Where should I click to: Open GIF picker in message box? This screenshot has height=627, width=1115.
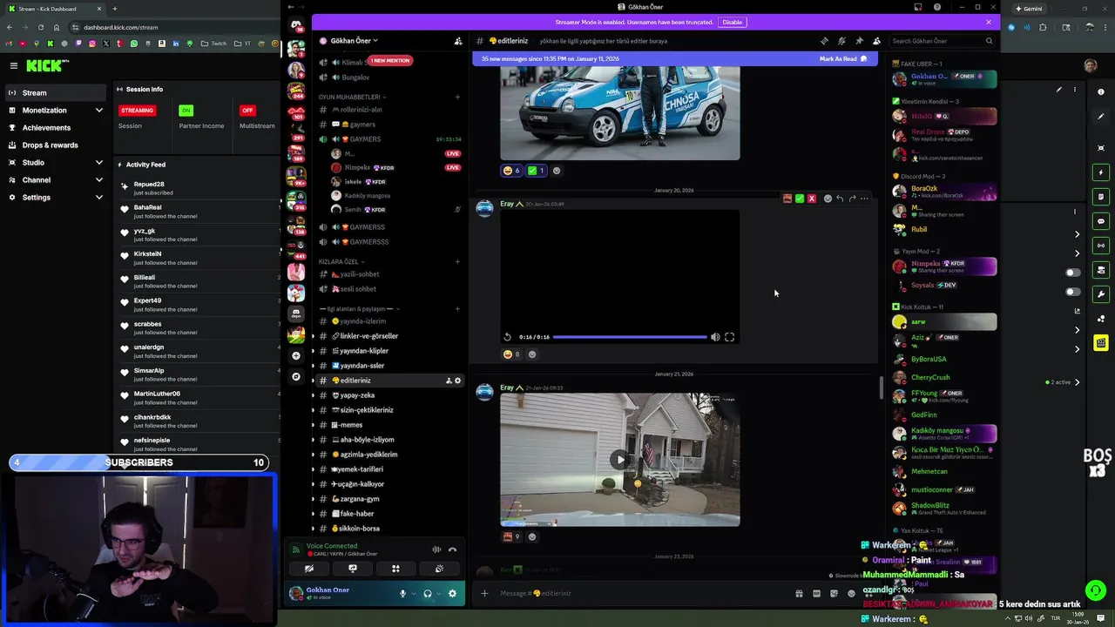(816, 594)
